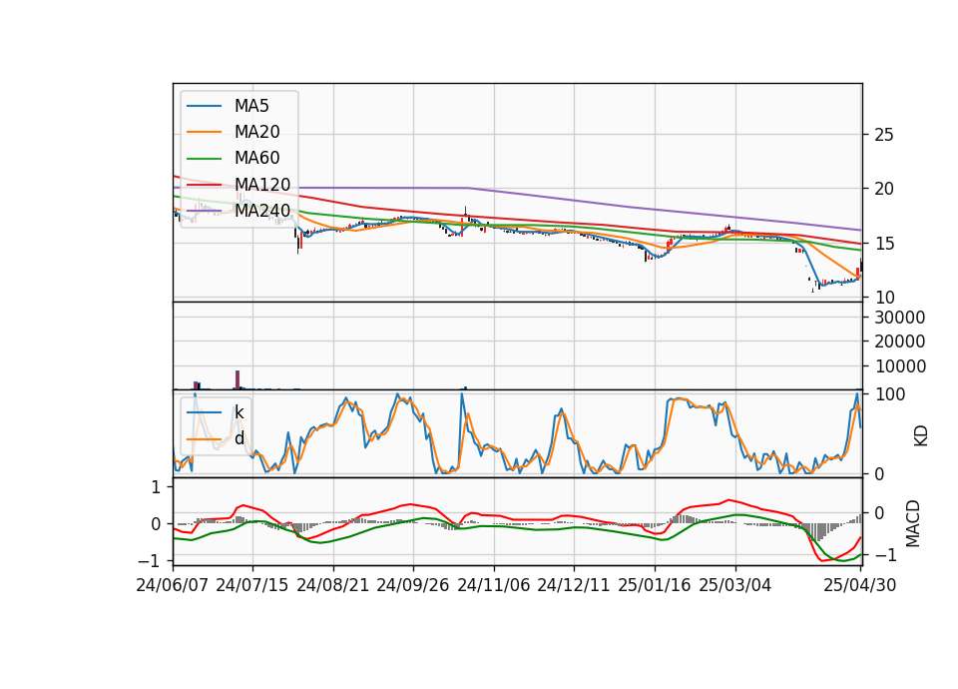Click the purple MA240 legend line swatch
958x689 pixels.
pyautogui.click(x=204, y=212)
